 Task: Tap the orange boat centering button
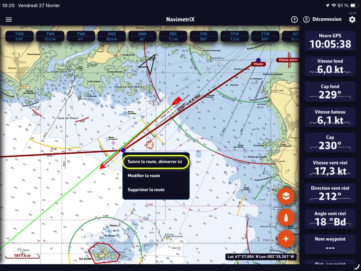[286, 218]
